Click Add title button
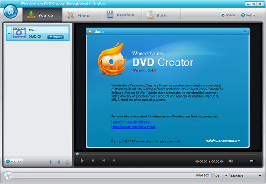 14,161
